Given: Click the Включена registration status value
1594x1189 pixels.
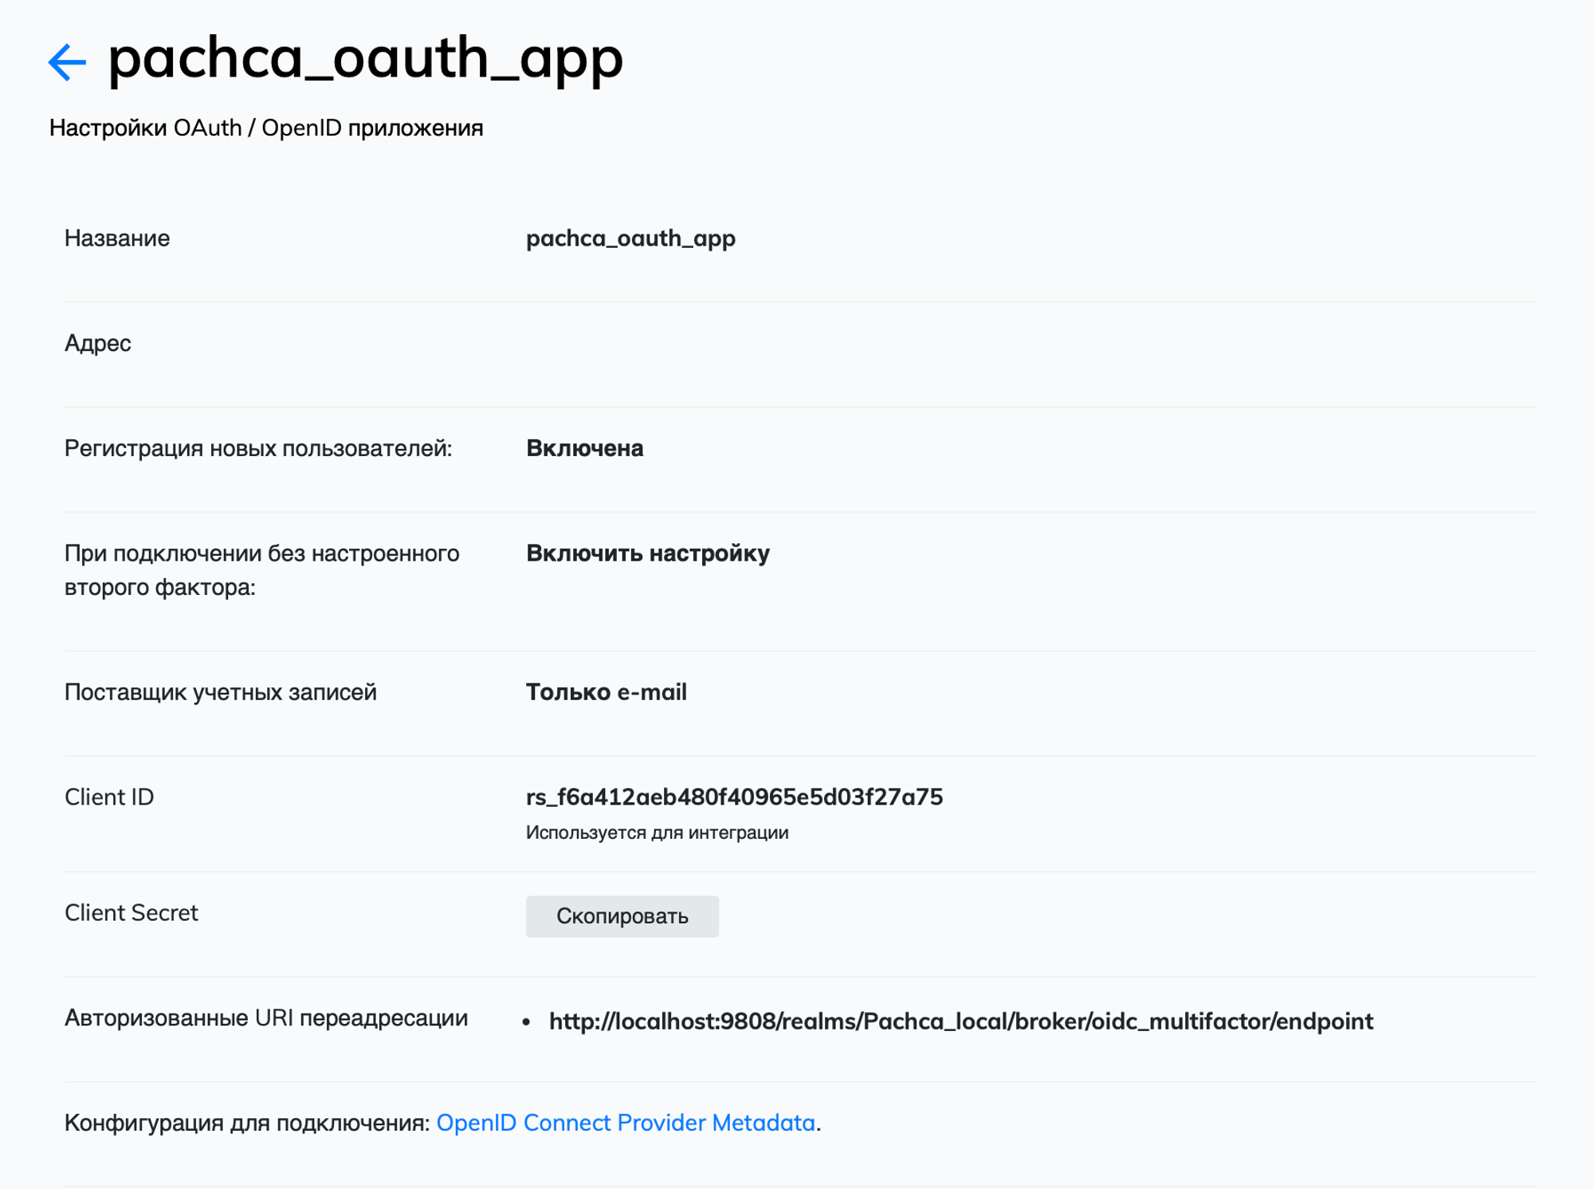Looking at the screenshot, I should coord(584,449).
